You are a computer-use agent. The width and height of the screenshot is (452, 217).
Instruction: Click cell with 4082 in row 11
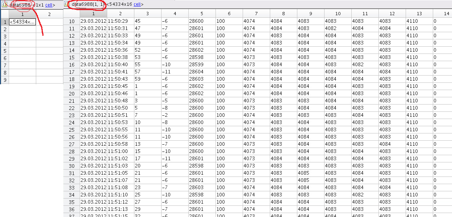coord(338,29)
